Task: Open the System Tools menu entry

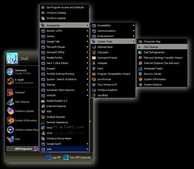Action: pos(113,42)
